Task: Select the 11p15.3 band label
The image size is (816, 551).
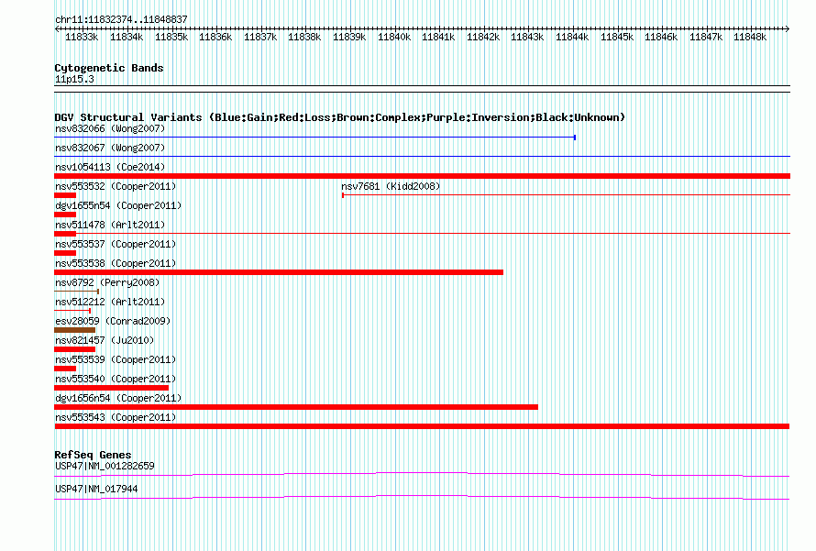Action: tap(74, 79)
